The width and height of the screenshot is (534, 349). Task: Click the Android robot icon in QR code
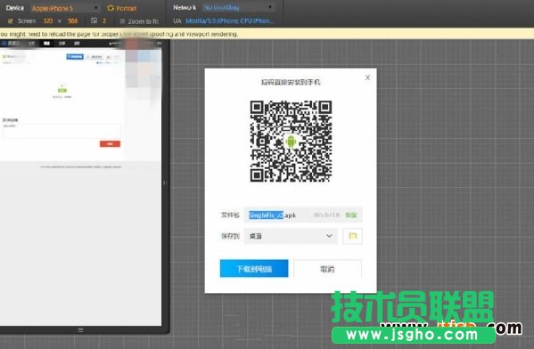coord(291,142)
